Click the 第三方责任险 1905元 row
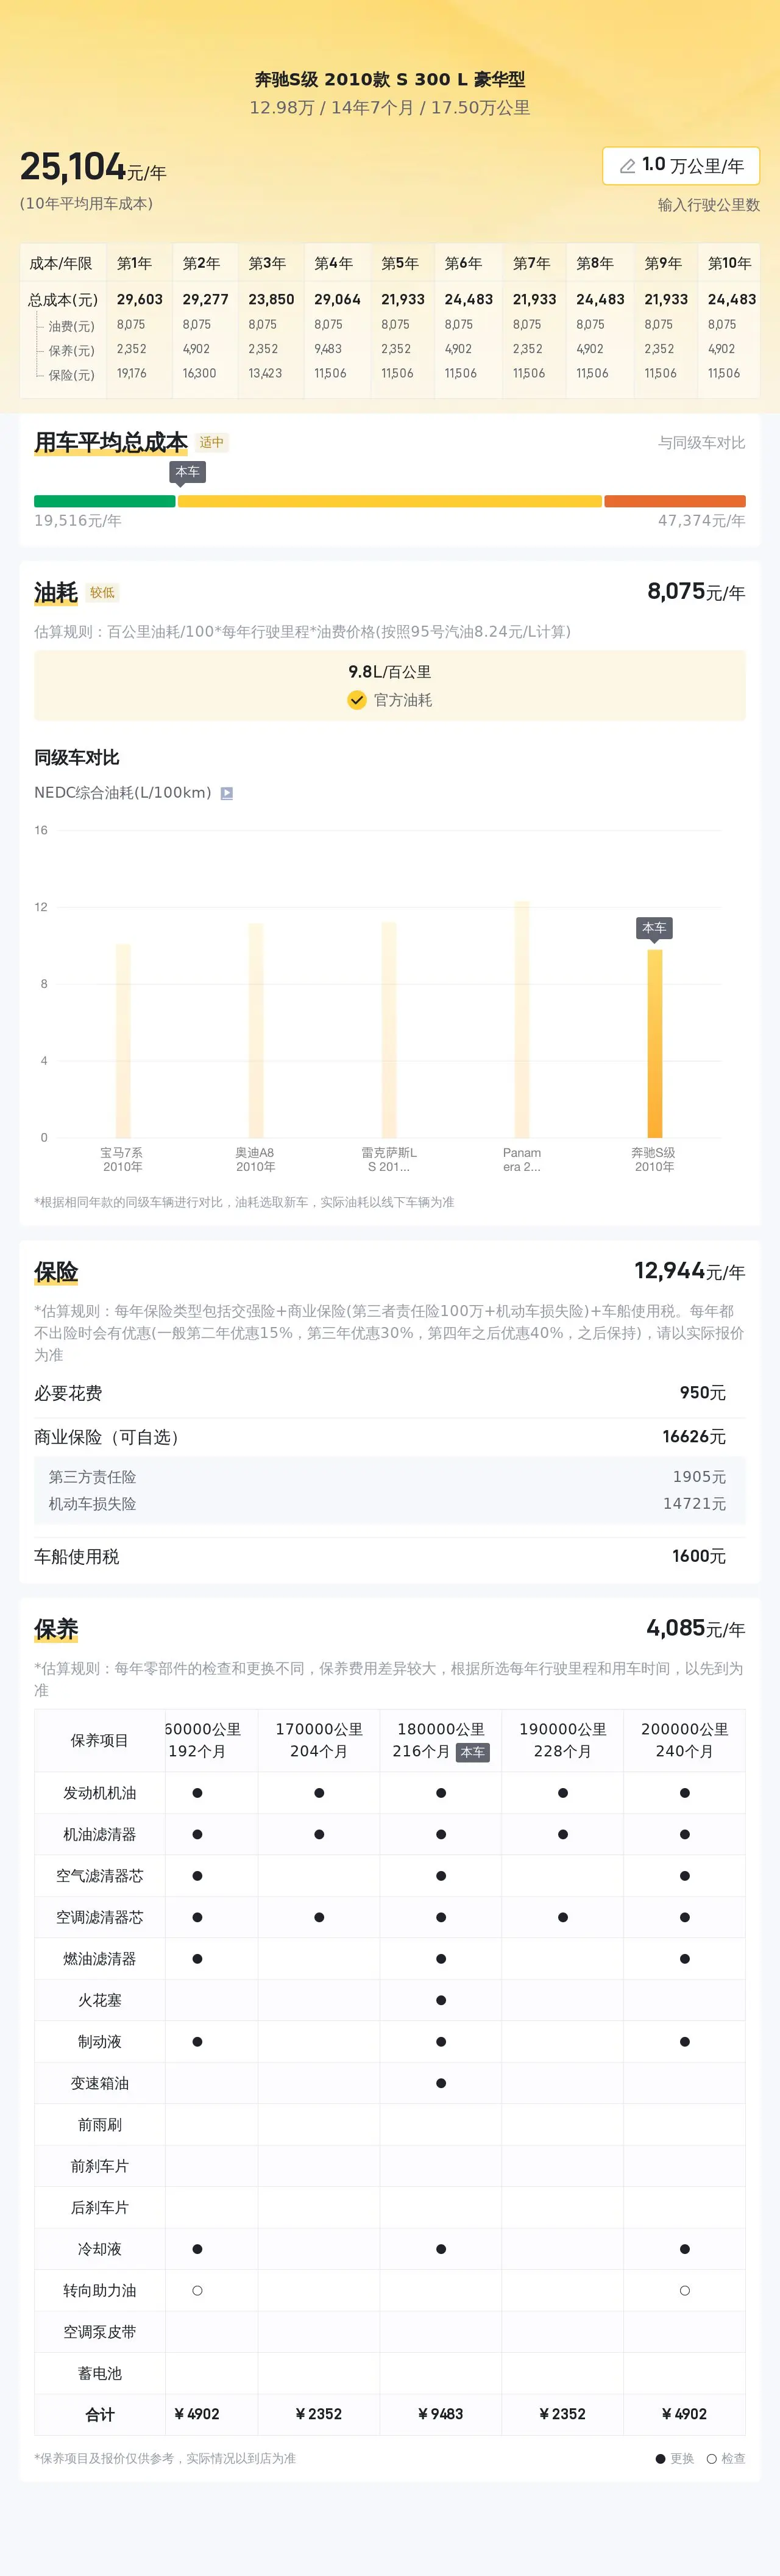 point(389,1477)
